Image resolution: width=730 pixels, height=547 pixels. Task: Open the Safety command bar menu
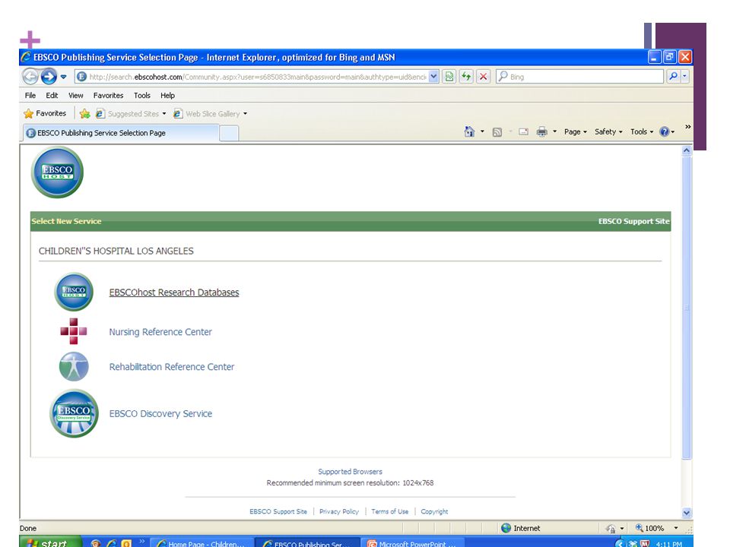[608, 131]
